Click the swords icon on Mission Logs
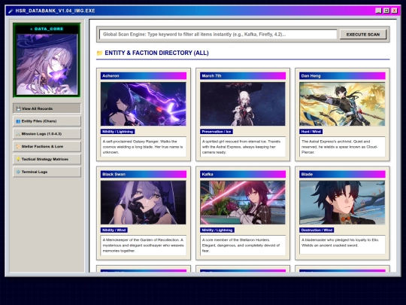Screen dimensions: 406x305 click(x=18, y=134)
